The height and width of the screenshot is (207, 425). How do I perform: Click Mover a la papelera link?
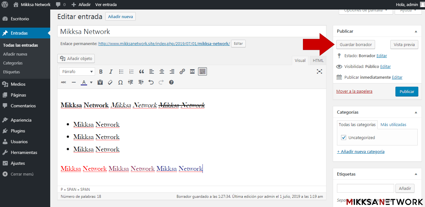click(354, 91)
